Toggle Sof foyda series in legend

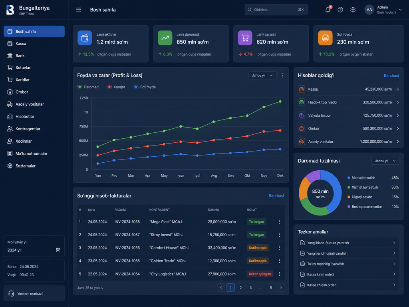click(x=145, y=87)
